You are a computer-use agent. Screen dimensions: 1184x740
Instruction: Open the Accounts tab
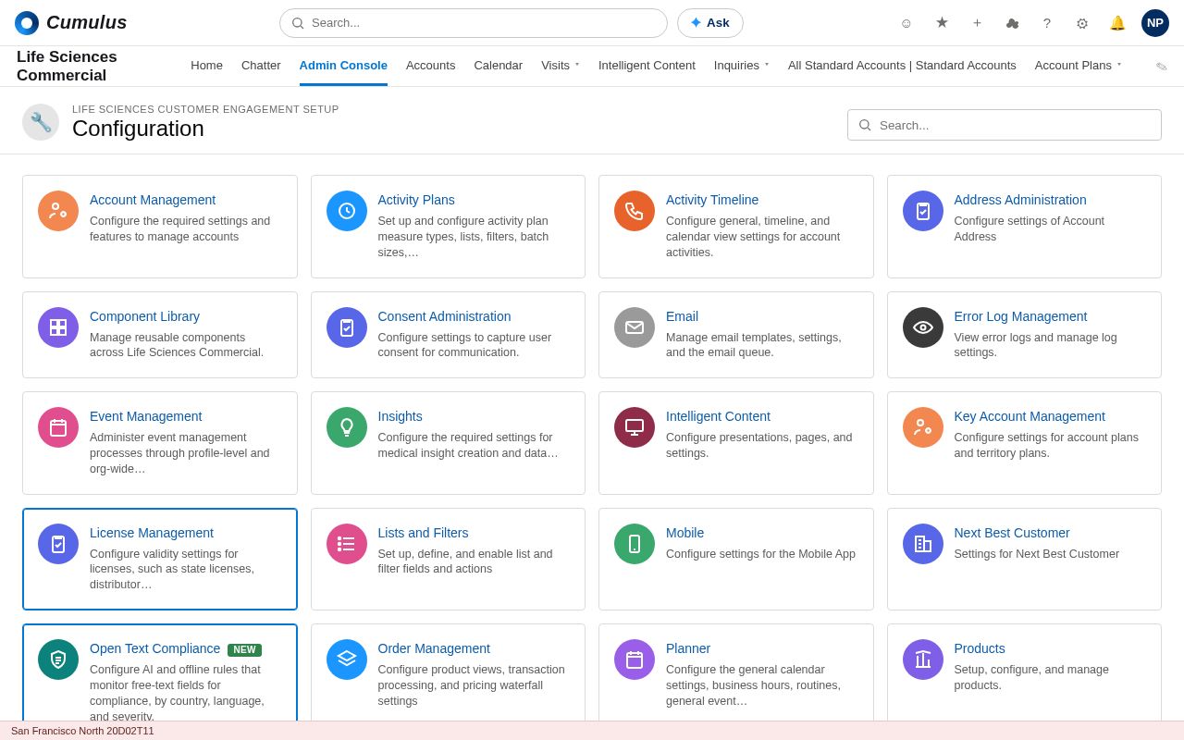[x=430, y=66]
